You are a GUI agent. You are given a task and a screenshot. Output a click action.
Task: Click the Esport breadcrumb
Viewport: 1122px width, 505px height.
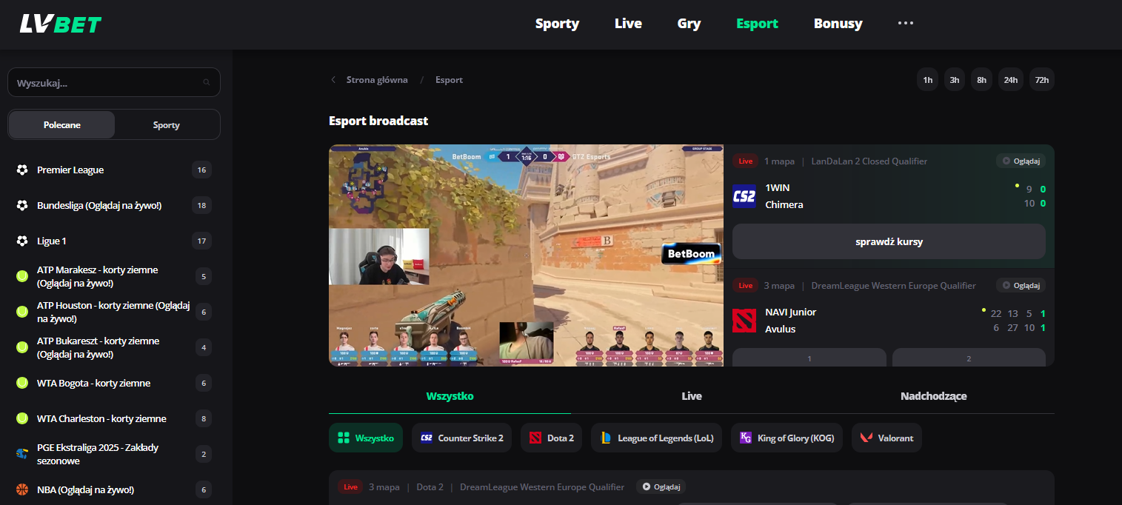coord(449,80)
